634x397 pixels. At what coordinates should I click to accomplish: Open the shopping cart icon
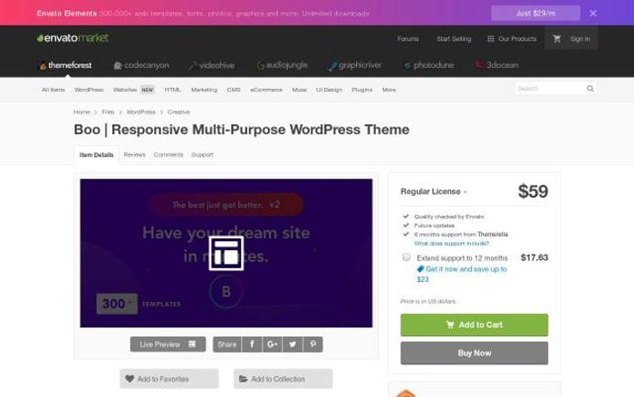click(557, 39)
